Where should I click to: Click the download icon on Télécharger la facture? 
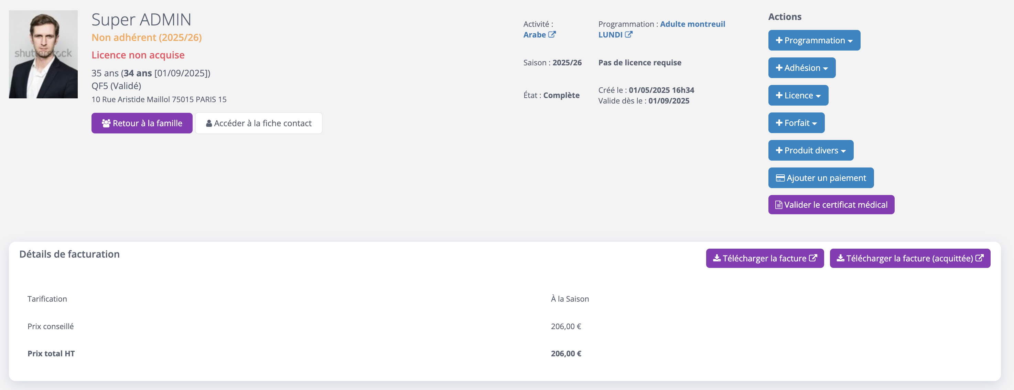[x=717, y=258]
